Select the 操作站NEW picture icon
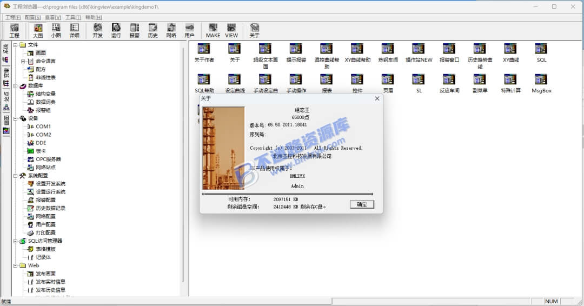Screen dimensions: 584x306 tap(419, 53)
